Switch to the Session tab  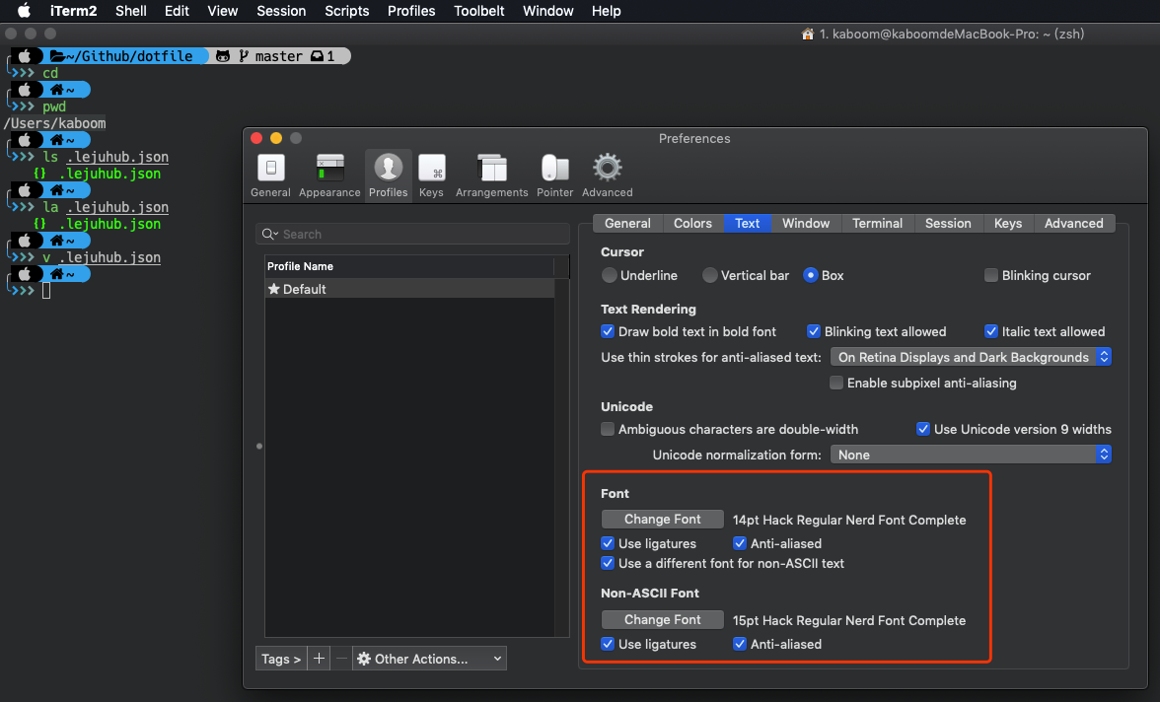tap(948, 224)
